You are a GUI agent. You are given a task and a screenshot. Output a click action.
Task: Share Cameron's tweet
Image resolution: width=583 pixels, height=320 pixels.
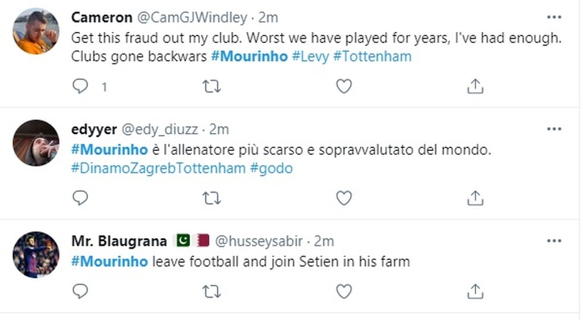pyautogui.click(x=475, y=87)
